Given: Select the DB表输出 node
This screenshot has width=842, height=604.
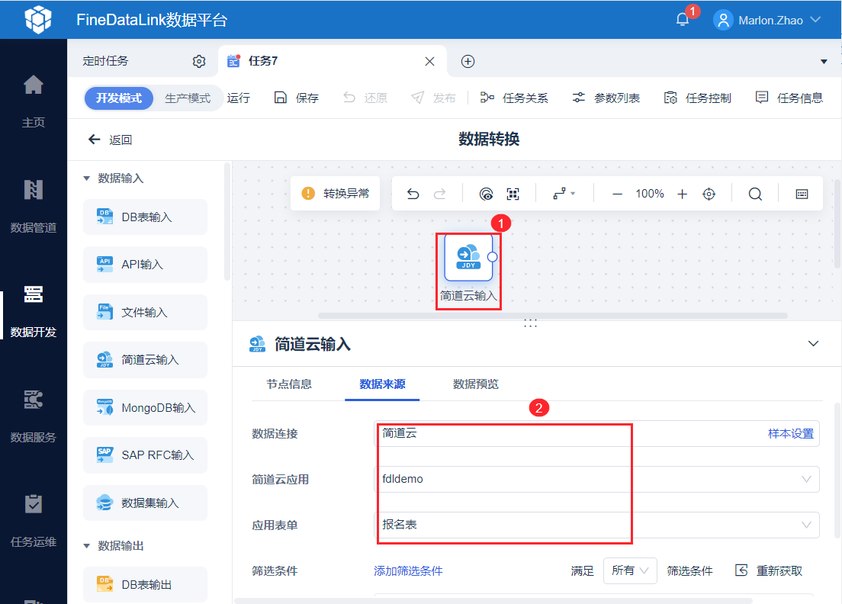Looking at the screenshot, I should (145, 585).
